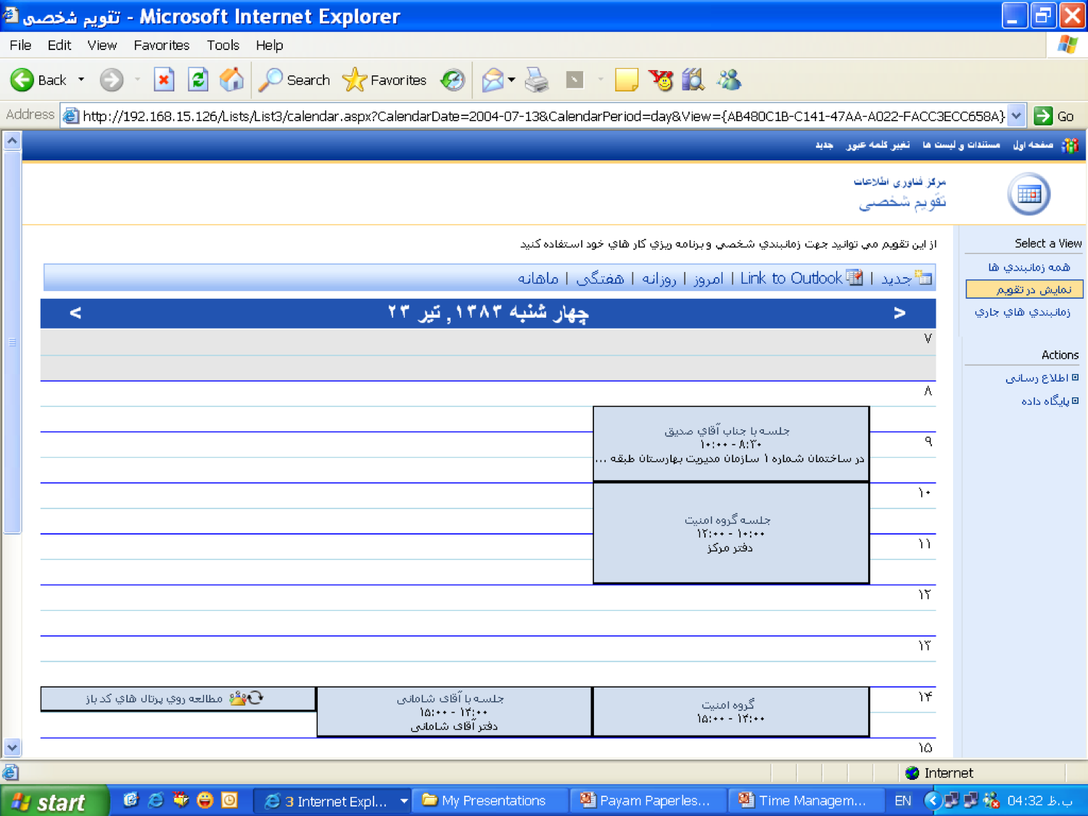Open Yahoo Messenger toolbar icon

point(661,80)
